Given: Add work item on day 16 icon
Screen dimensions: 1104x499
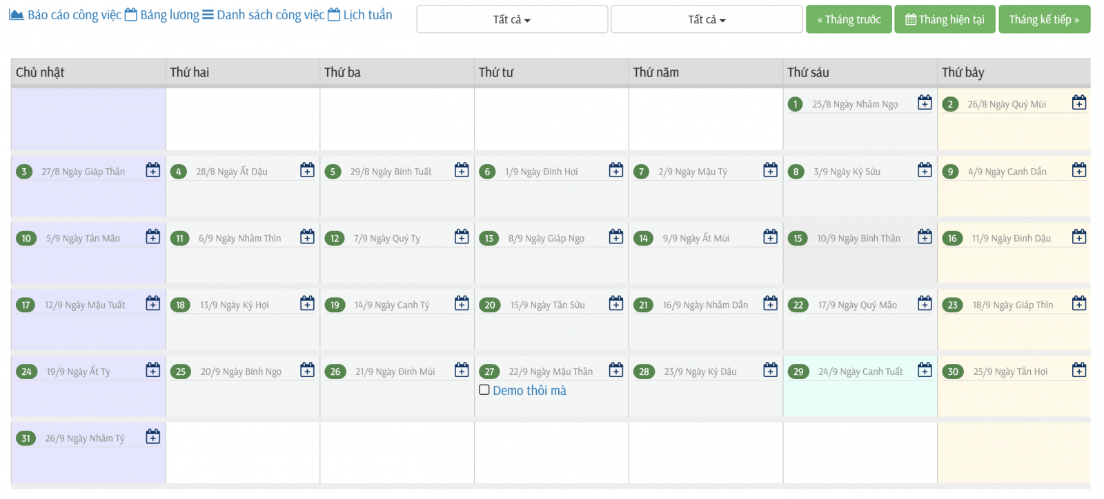Looking at the screenshot, I should coord(1079,236).
